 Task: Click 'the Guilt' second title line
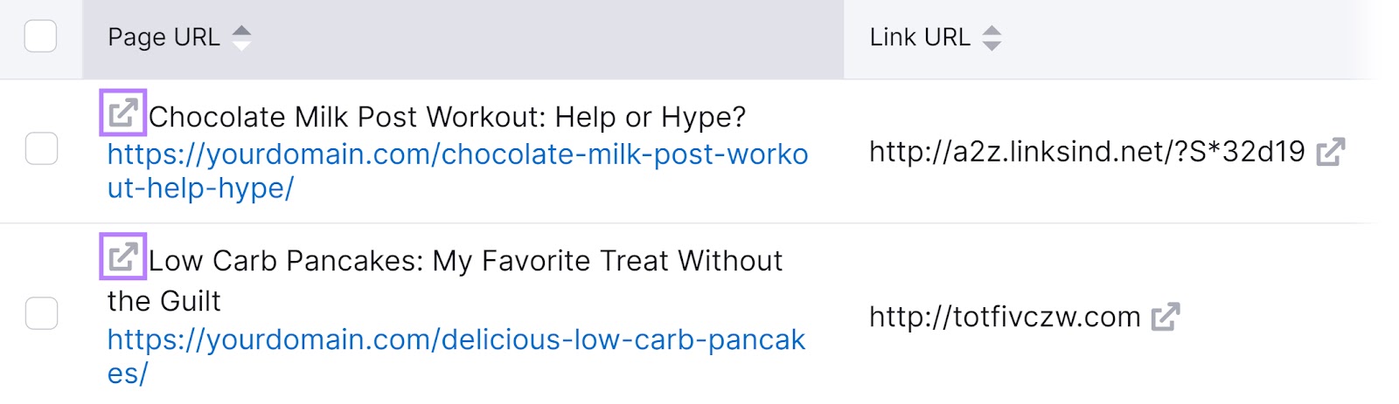pyautogui.click(x=164, y=301)
